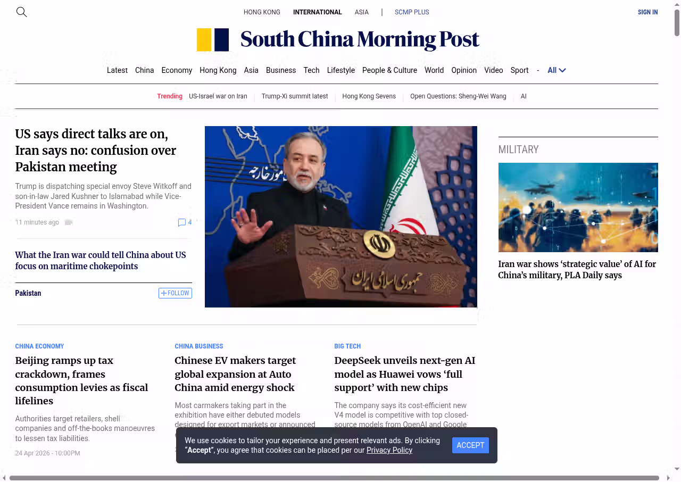This screenshot has width=681, height=482.
Task: Open the Tech section menu
Action: click(x=311, y=70)
